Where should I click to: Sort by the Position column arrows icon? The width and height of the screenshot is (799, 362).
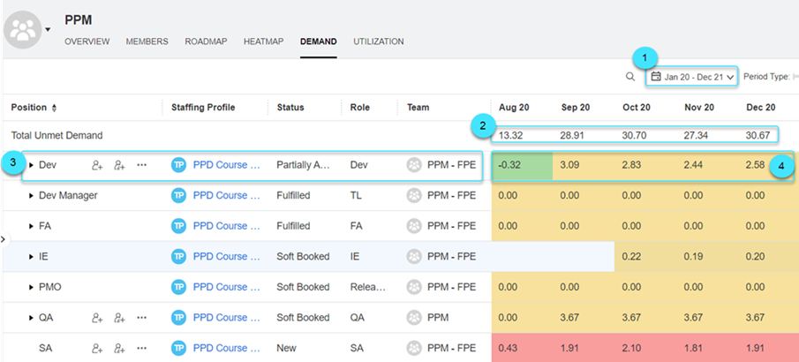[x=55, y=108]
